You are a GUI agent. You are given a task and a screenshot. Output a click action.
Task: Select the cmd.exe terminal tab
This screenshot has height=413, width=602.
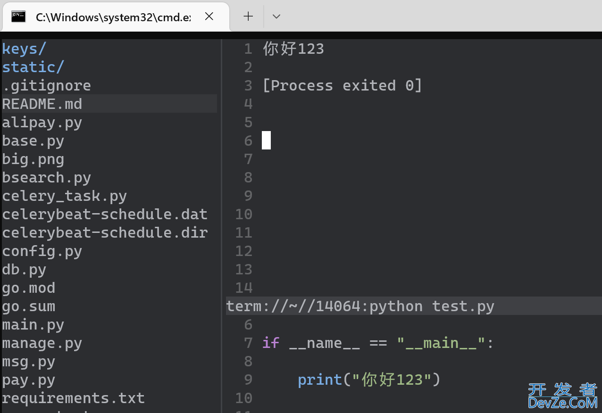[x=116, y=17]
